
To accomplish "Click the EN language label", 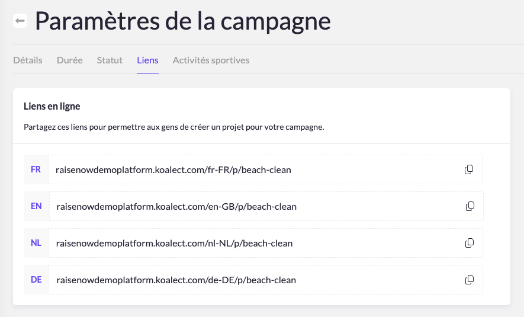I will tap(36, 206).
